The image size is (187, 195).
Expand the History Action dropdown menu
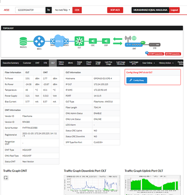(x=166, y=63)
